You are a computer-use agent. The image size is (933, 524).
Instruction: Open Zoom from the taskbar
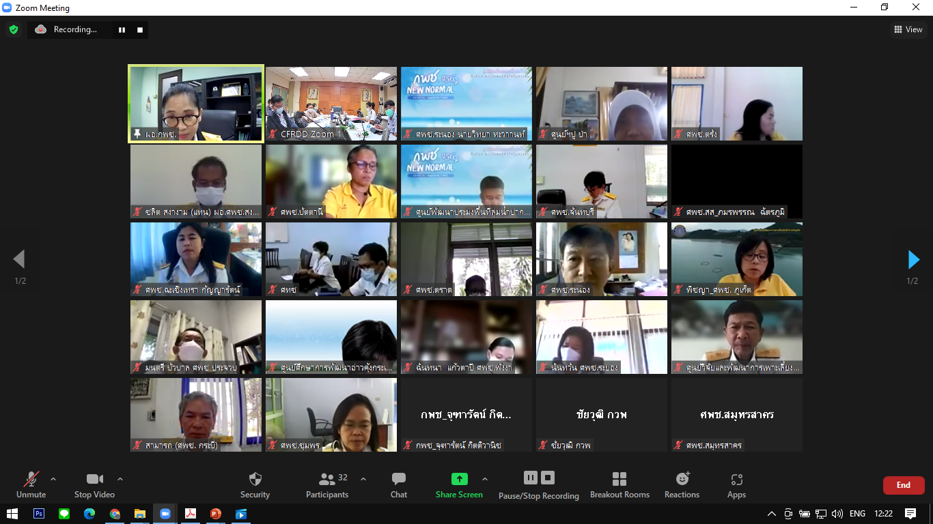pos(165,514)
